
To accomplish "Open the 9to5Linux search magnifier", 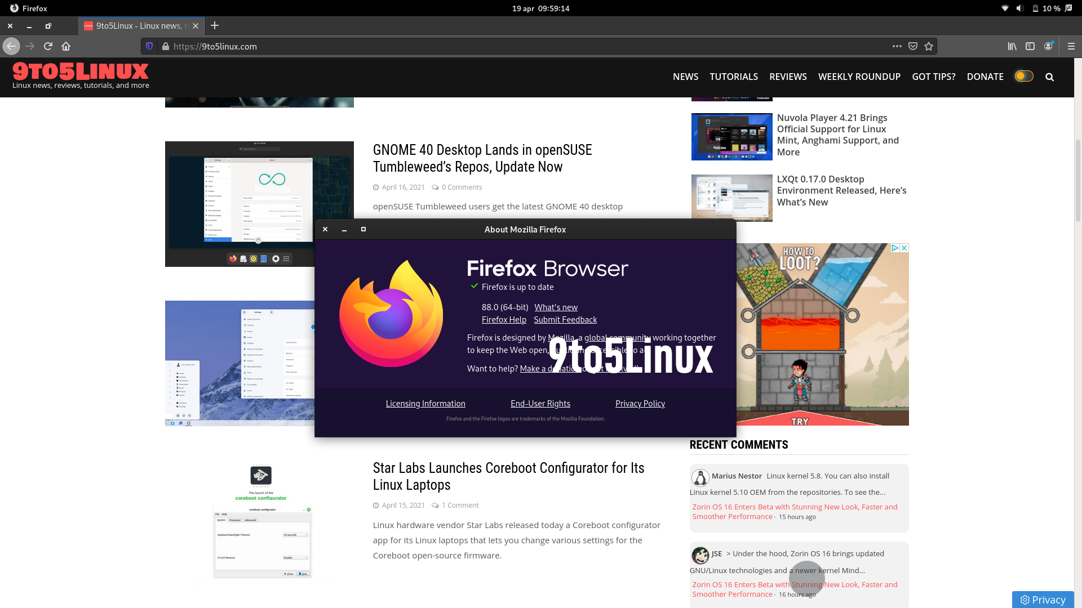I will click(1049, 77).
